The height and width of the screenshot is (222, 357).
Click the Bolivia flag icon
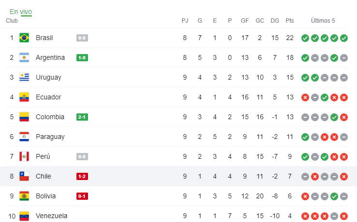coord(24,196)
